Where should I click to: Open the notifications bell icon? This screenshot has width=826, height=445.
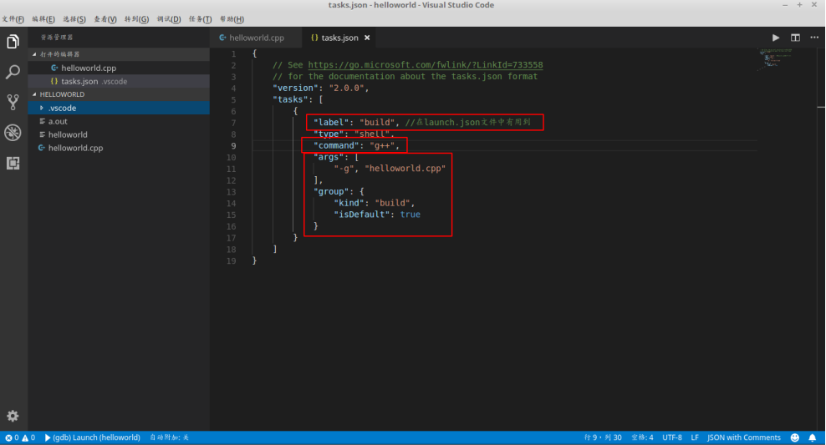(x=813, y=437)
